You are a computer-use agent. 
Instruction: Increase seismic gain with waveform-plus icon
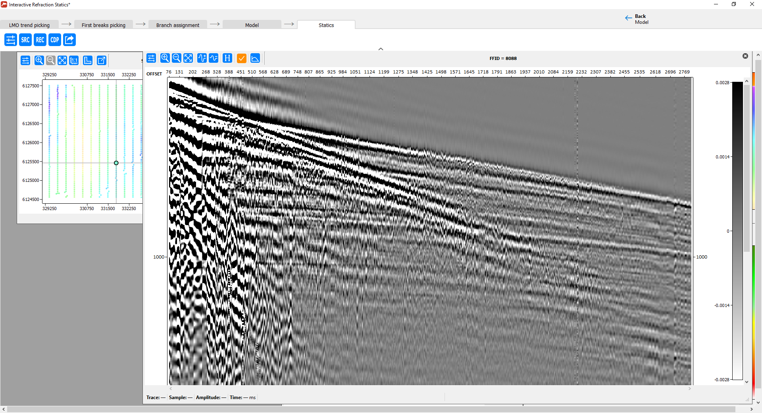coord(202,58)
